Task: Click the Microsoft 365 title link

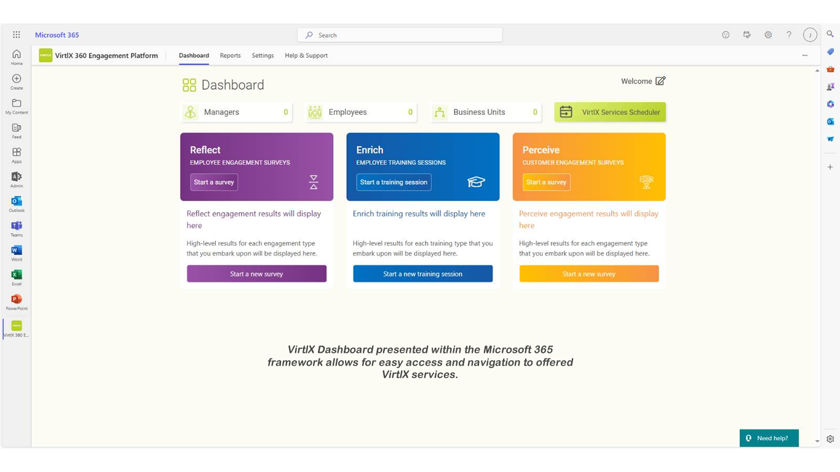Action: [x=57, y=35]
